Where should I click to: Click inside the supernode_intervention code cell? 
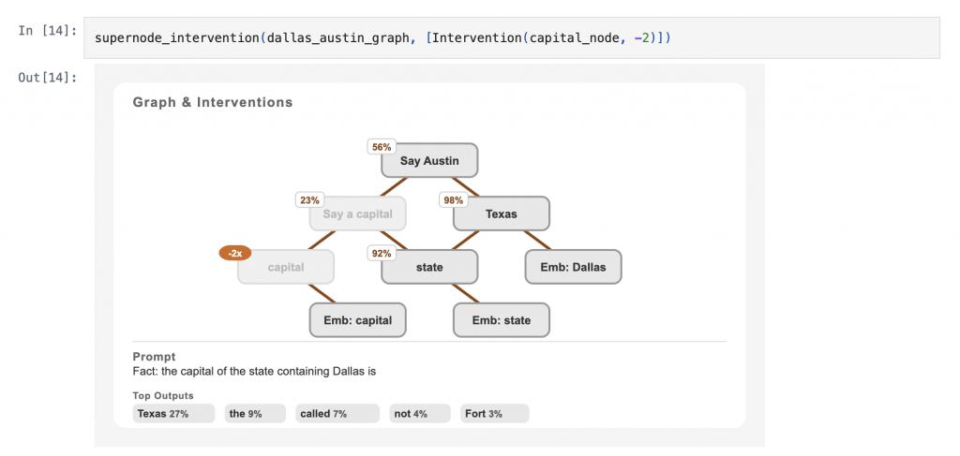[x=511, y=37]
